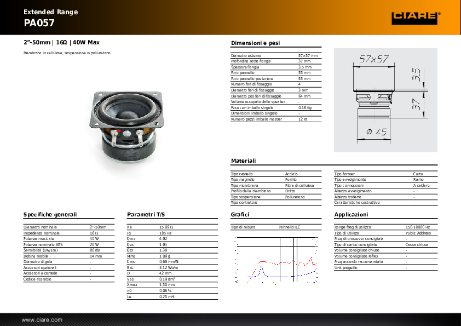
Task: Select the "Pannello IEC" measurement type
Action: pyautogui.click(x=290, y=227)
